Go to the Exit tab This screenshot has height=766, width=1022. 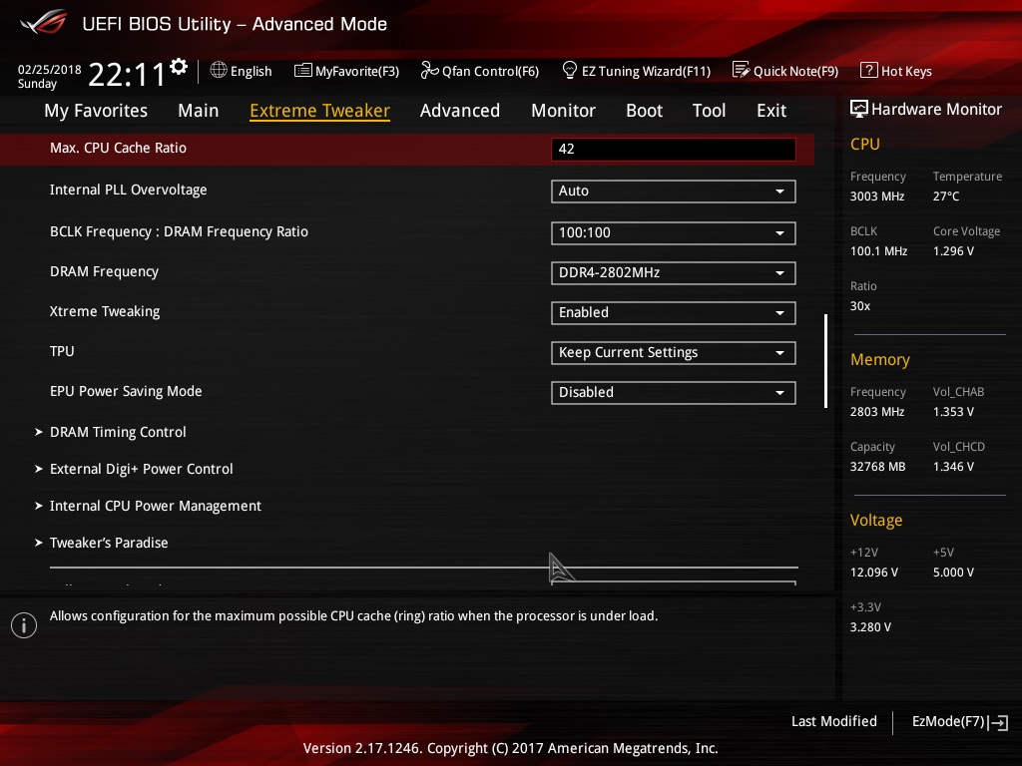pyautogui.click(x=771, y=111)
